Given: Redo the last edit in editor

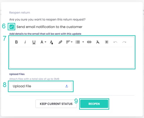Looking at the screenshot, I should point(124,42).
